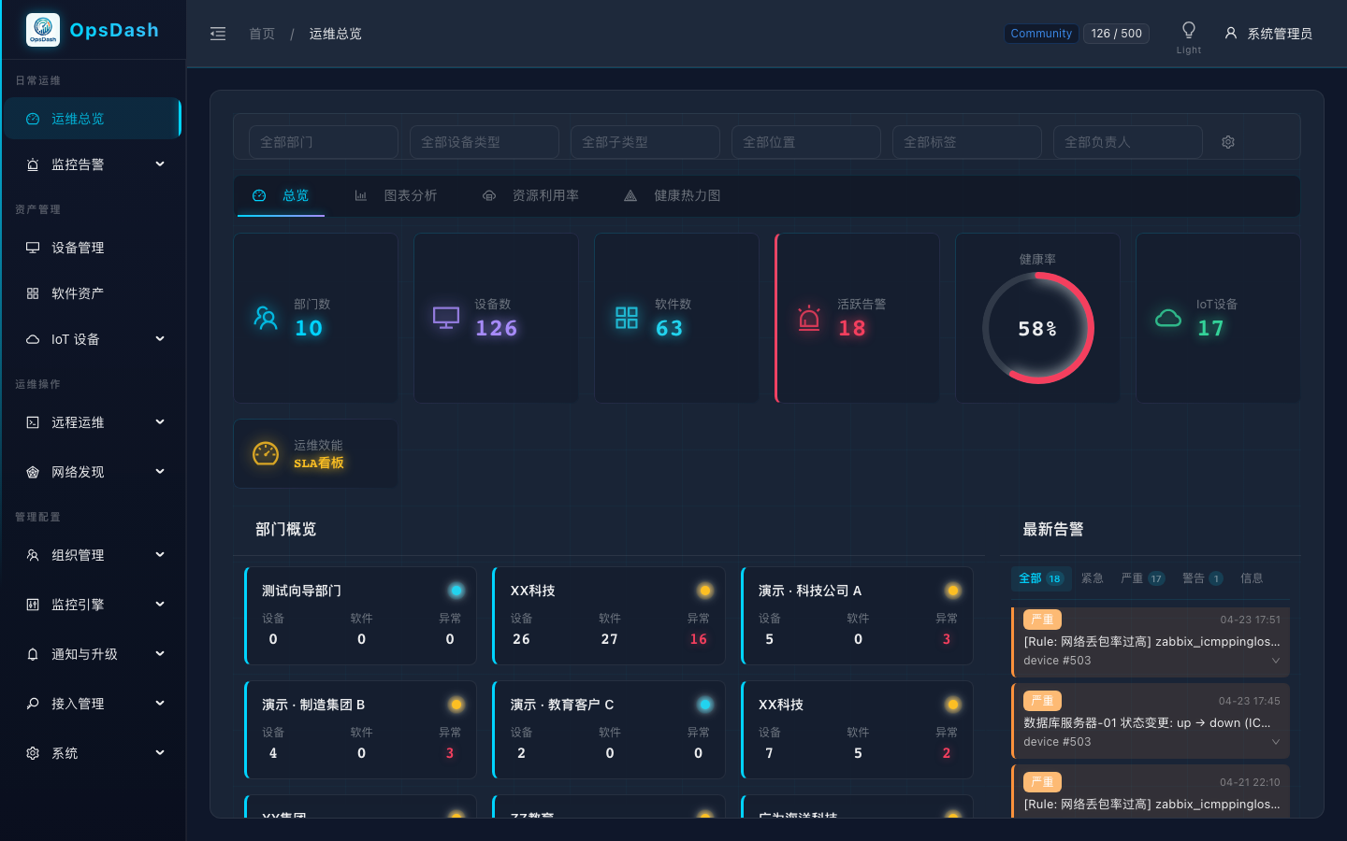1347x841 pixels.
Task: Expand the 组织管理 sidebar menu
Action: 92,555
